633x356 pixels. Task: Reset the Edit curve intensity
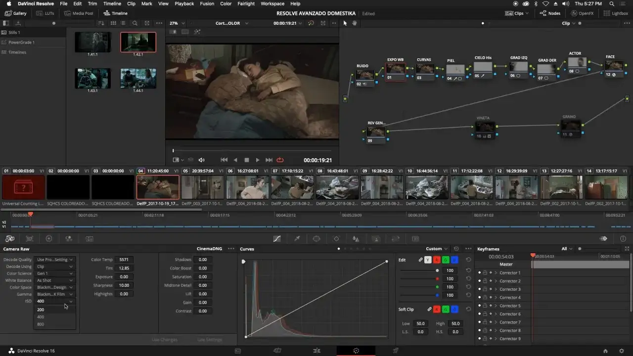pyautogui.click(x=468, y=260)
